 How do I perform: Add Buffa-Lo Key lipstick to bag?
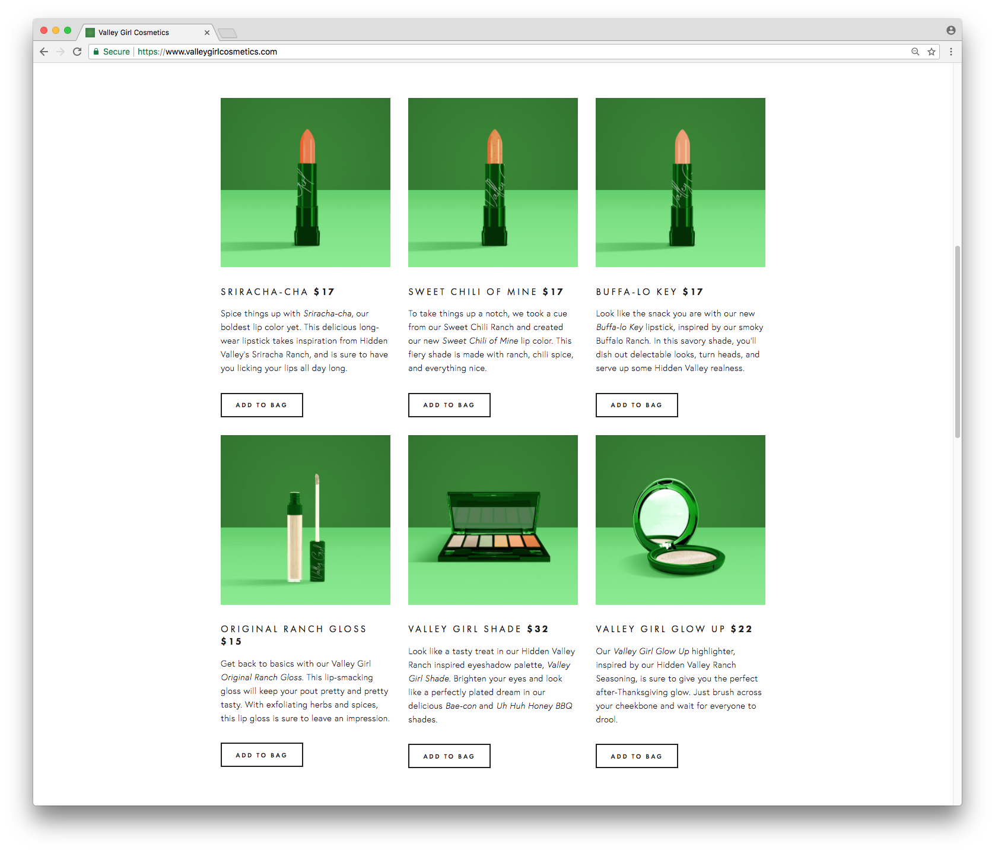pyautogui.click(x=637, y=405)
